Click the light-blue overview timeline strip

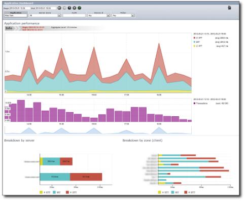coord(98,130)
